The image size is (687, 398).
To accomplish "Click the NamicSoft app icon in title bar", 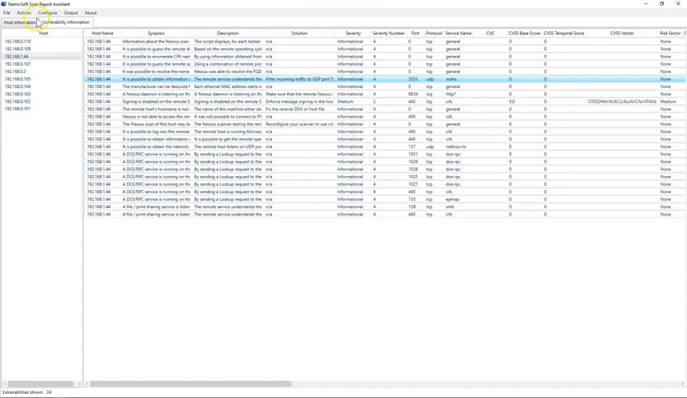I will (x=4, y=4).
